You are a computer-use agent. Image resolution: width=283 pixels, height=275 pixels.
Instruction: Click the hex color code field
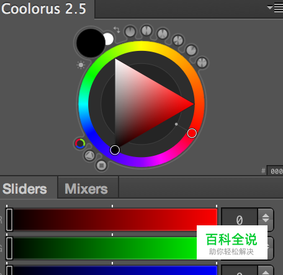pyautogui.click(x=275, y=171)
